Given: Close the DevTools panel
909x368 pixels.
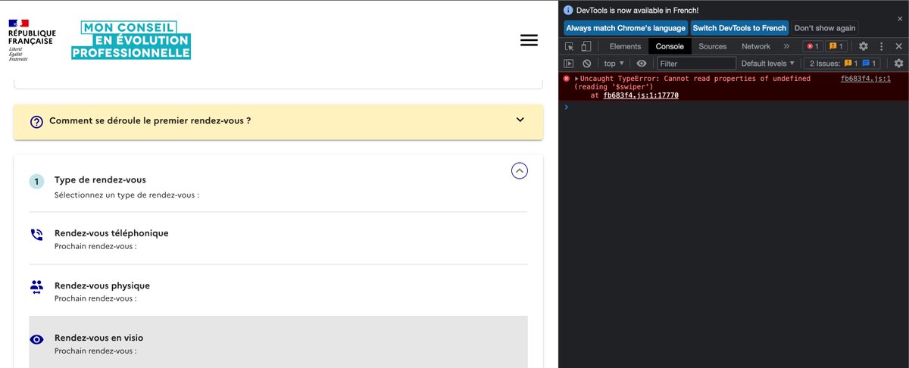Looking at the screenshot, I should (898, 46).
